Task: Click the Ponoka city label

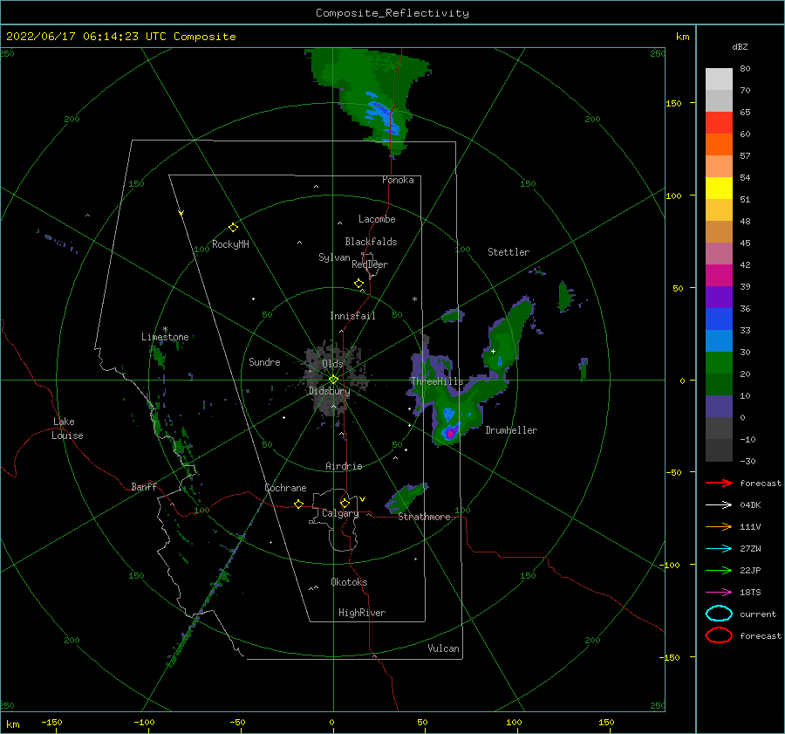Action: [x=398, y=180]
